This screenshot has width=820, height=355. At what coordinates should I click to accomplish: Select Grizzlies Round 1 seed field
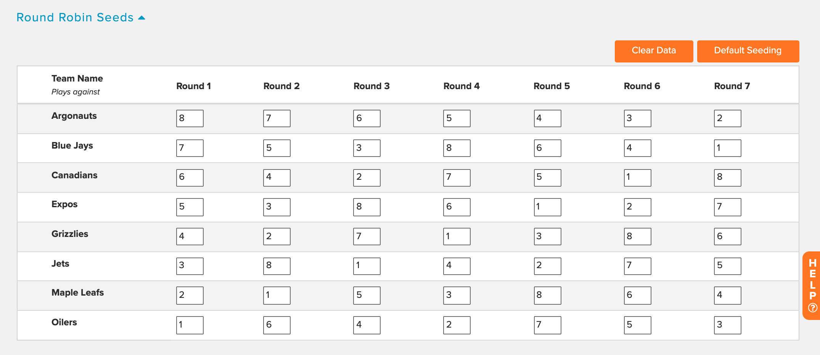pos(190,237)
